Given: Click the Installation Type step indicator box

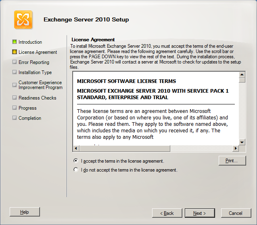Looking at the screenshot, I should (x=15, y=72).
